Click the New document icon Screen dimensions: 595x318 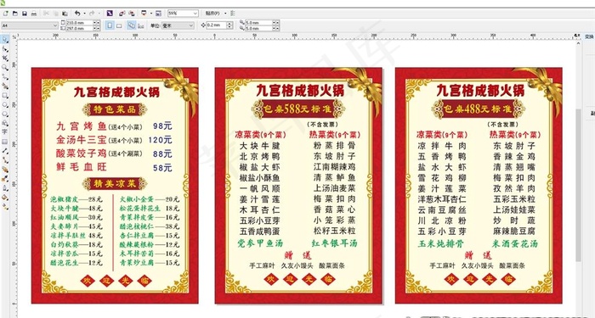(6, 14)
